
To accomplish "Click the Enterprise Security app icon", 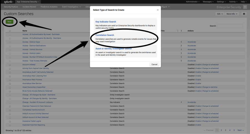I will (x=245, y=7).
